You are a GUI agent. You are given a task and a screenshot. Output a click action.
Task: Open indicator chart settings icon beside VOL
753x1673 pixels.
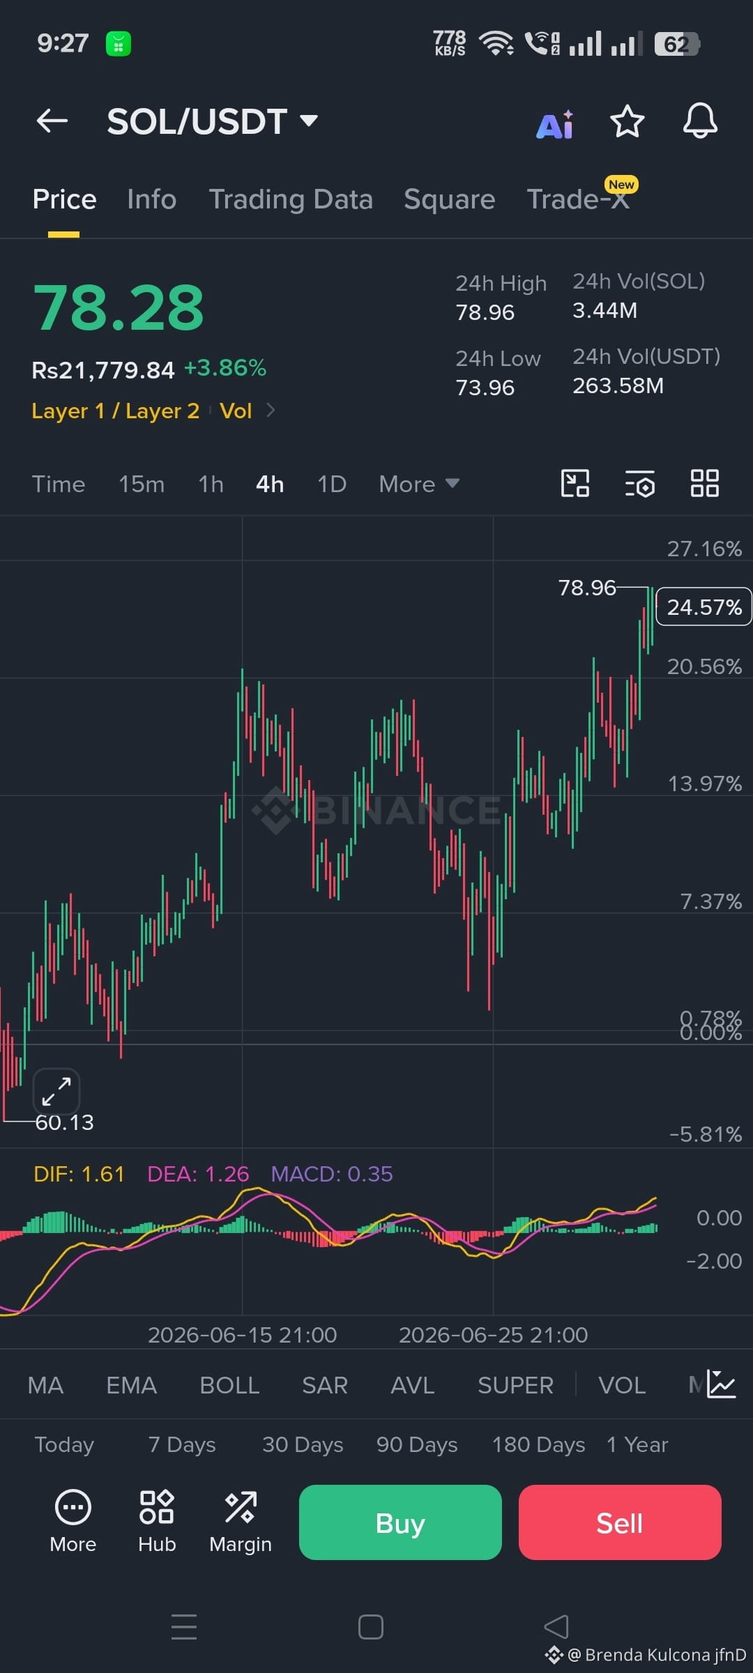(721, 1384)
